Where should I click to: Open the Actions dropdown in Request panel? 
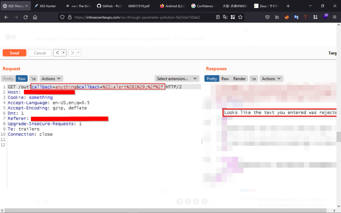[51, 78]
